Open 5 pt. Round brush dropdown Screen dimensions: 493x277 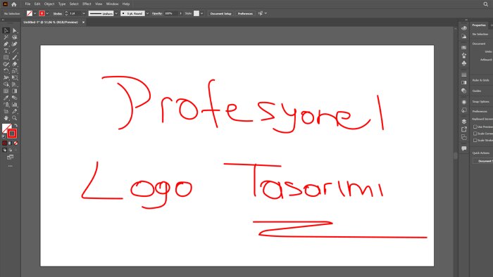coord(147,13)
